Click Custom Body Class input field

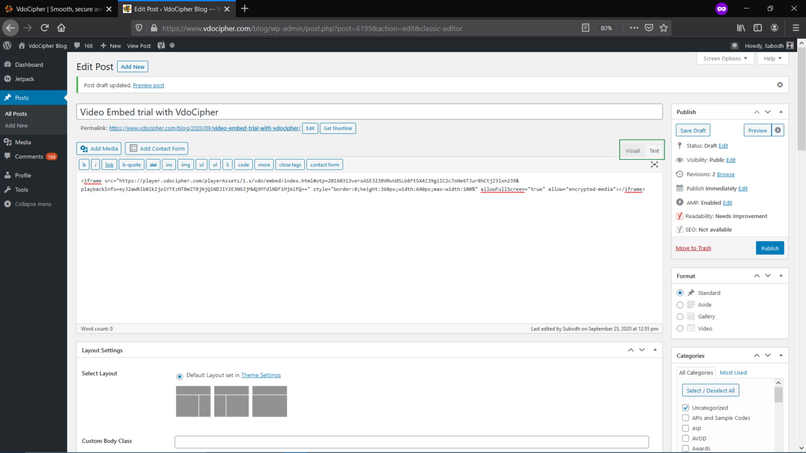(411, 441)
